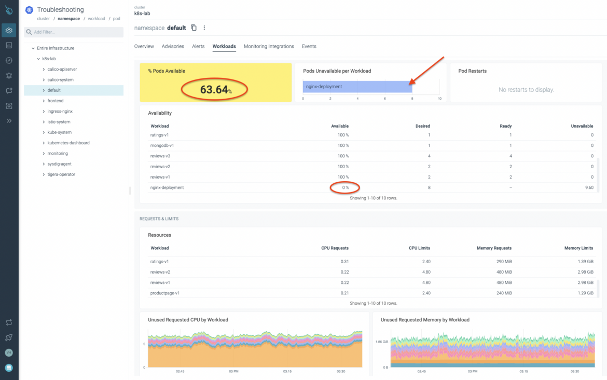Copy the namespace name with clipboard icon
The height and width of the screenshot is (380, 607).
click(194, 28)
